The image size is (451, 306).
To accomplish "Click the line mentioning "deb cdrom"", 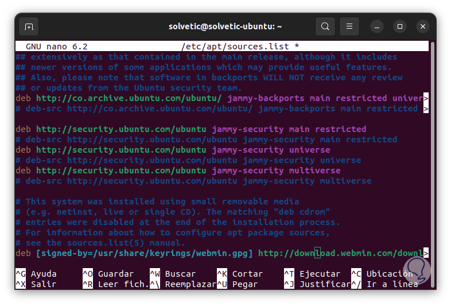I will 173,212.
